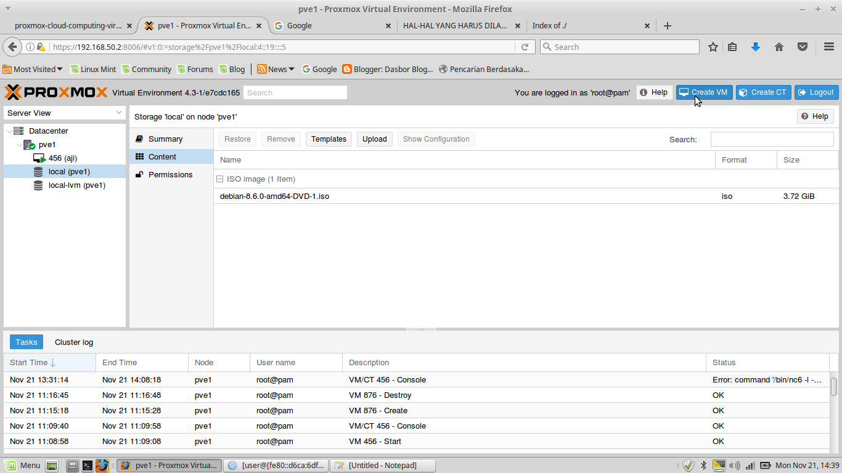842x473 pixels.
Task: Go back with Firefox back arrow
Action: point(12,47)
